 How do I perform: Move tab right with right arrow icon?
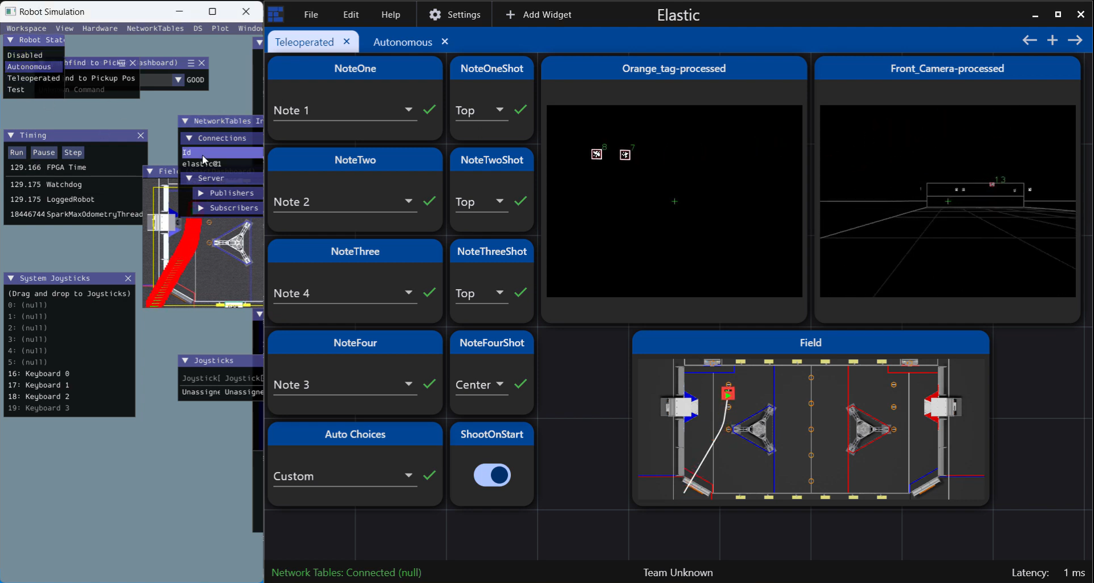pos(1075,40)
